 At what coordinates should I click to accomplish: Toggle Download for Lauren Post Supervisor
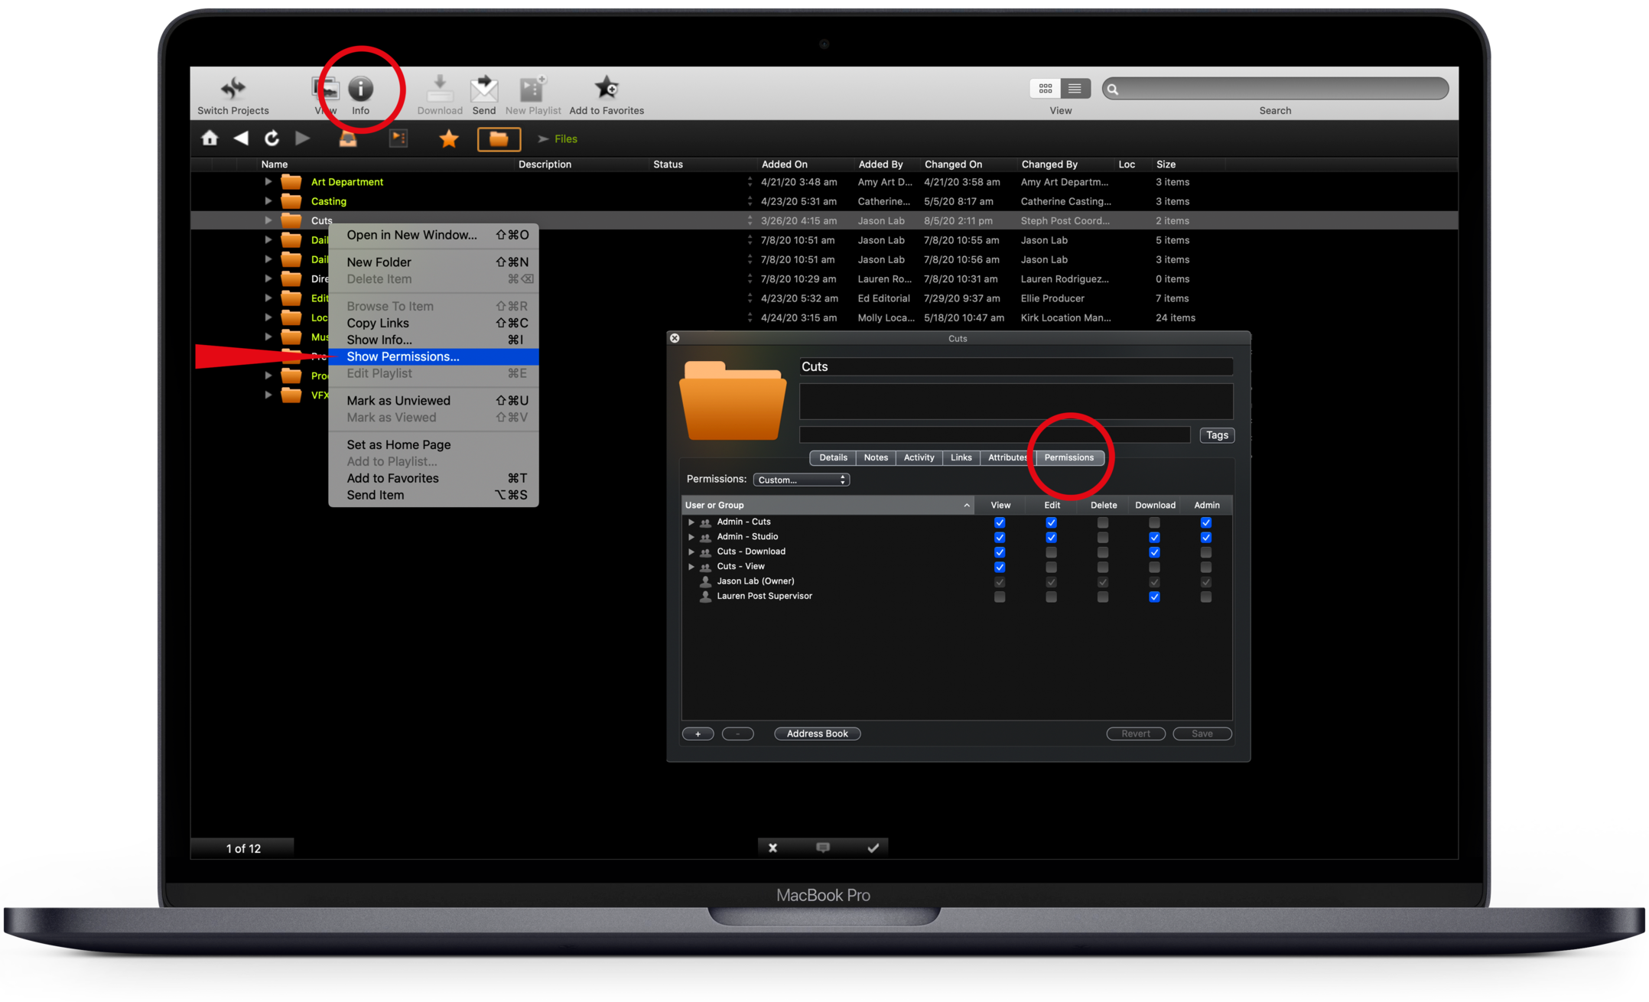[1154, 597]
